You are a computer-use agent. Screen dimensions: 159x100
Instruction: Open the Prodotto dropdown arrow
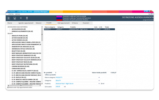(99, 83)
